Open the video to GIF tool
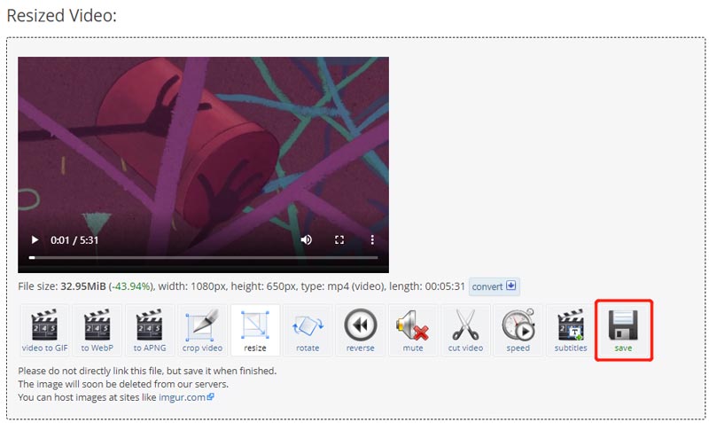The image size is (709, 423). click(45, 330)
